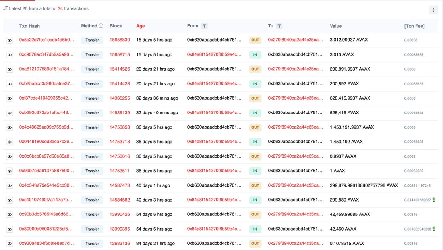
Task: Click green bulb icon beside fee 0.014100780287
Action: 434,200
